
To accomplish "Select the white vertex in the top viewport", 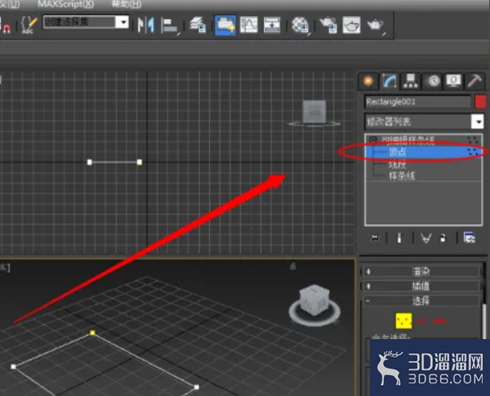I will click(90, 162).
